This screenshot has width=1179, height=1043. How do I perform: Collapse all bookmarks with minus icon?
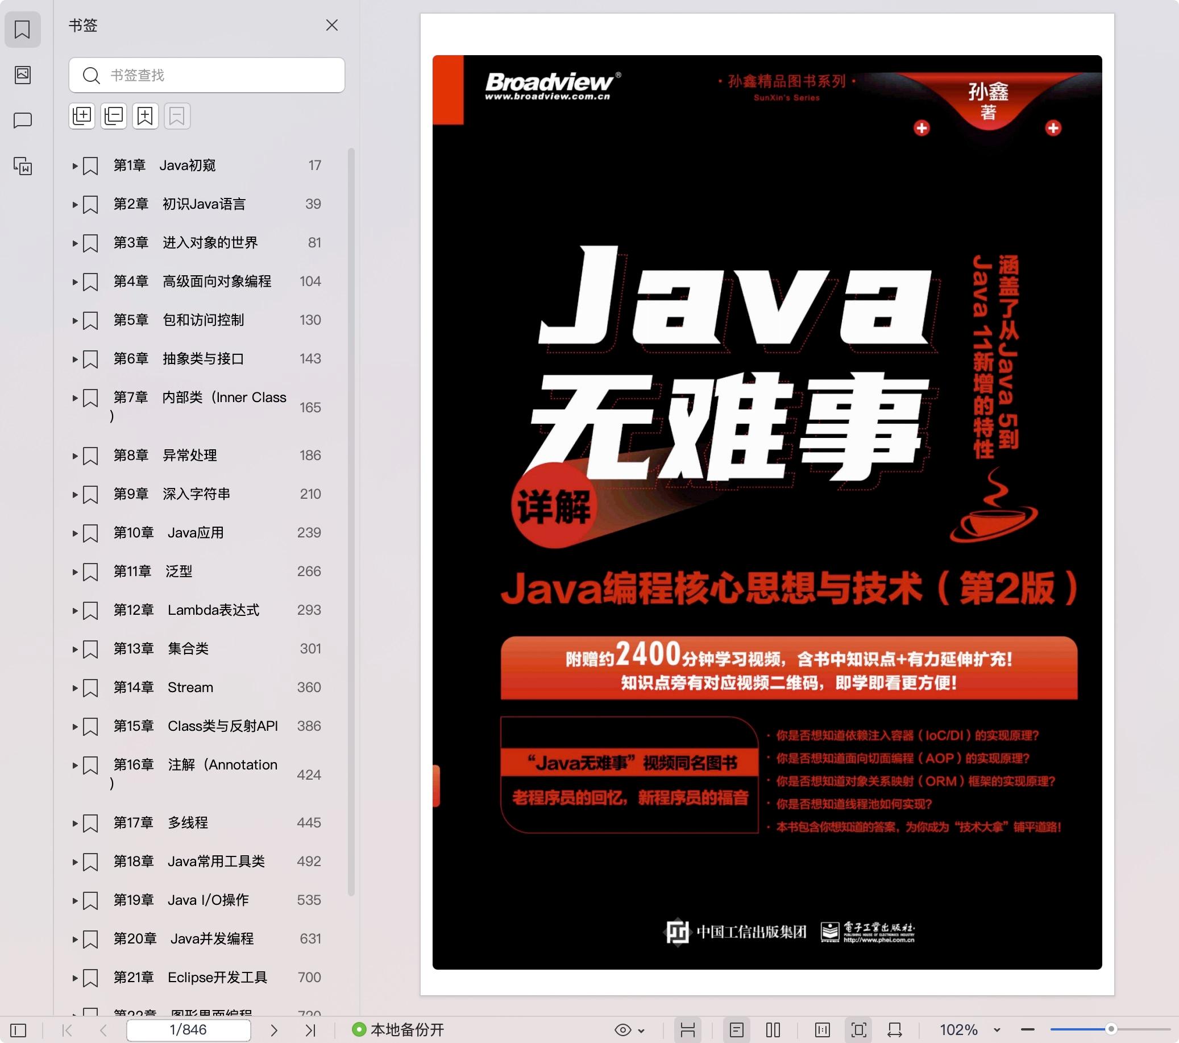114,116
